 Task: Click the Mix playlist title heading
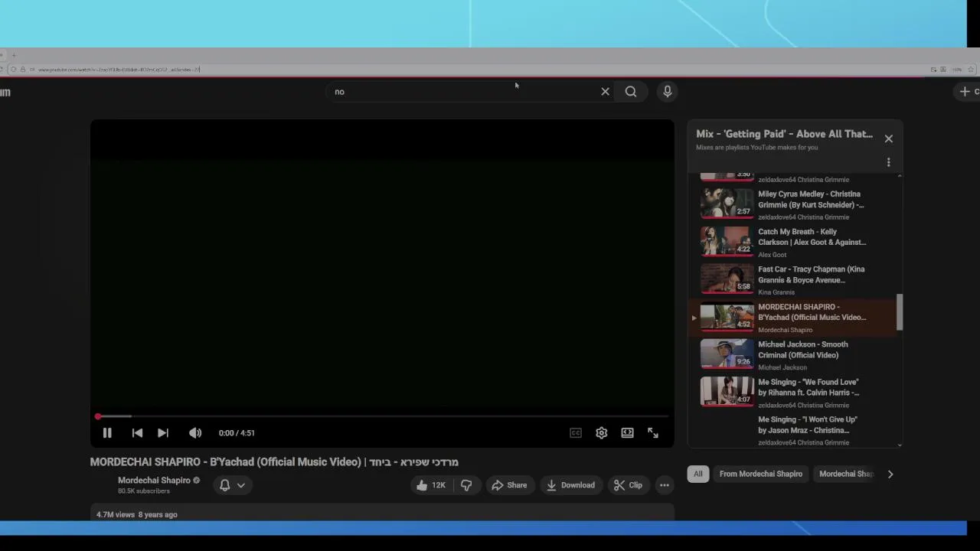(784, 134)
